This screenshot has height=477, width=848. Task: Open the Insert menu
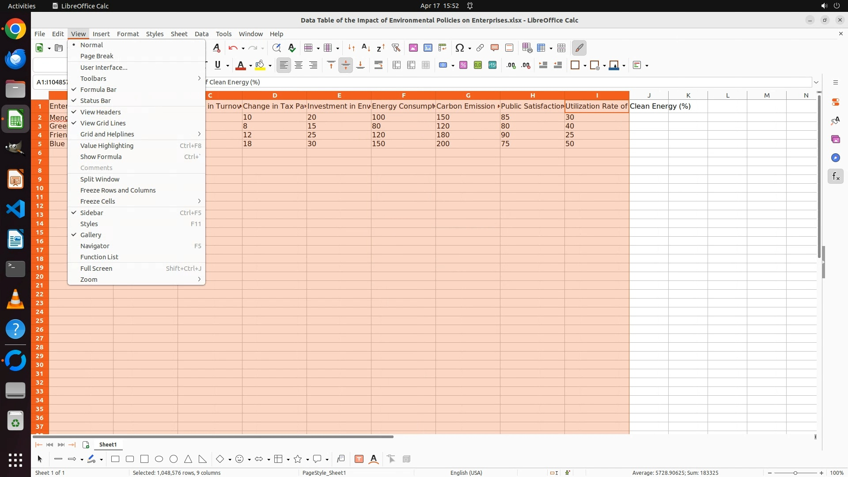pos(101,34)
